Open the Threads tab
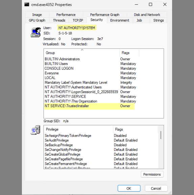The width and height of the screenshot is (194, 195). tap(59, 20)
